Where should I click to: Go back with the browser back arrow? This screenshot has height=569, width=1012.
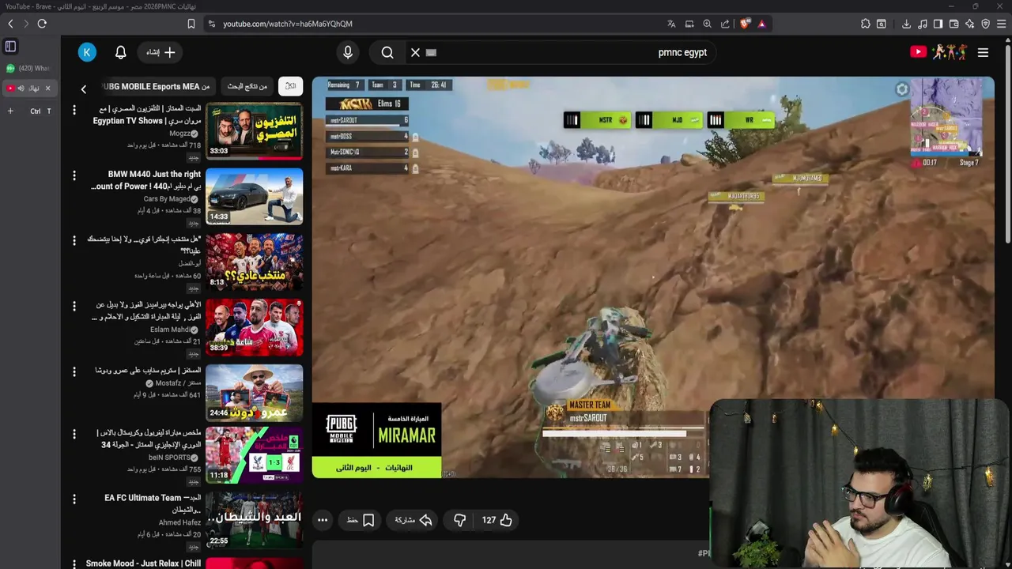(10, 24)
